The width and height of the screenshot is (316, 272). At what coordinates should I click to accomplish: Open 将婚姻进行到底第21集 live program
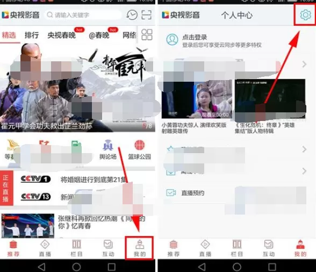coord(94,179)
